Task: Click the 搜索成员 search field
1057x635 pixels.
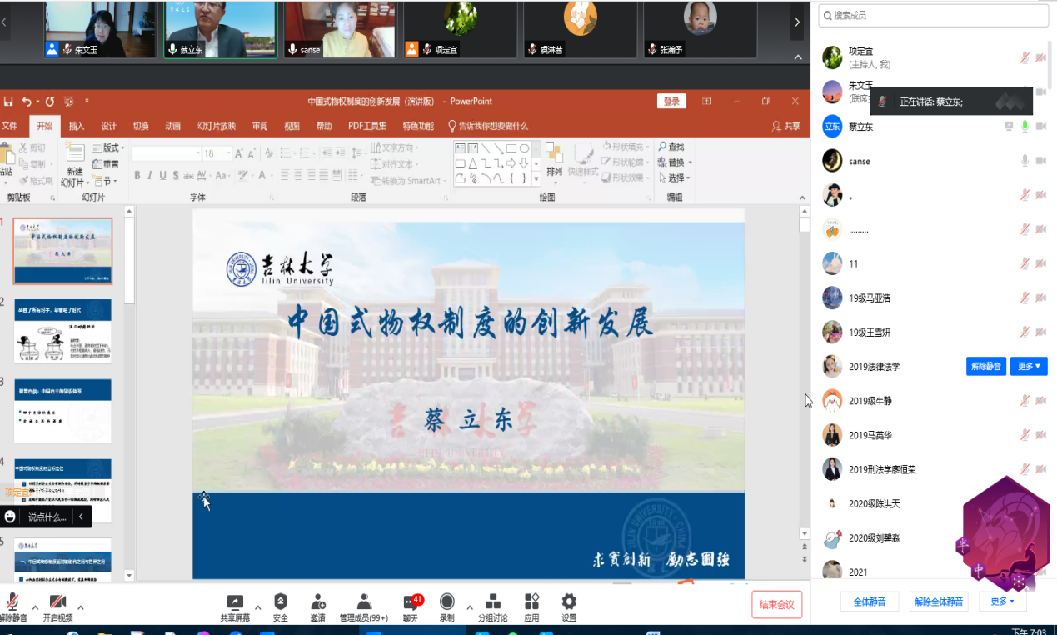Action: click(x=933, y=15)
